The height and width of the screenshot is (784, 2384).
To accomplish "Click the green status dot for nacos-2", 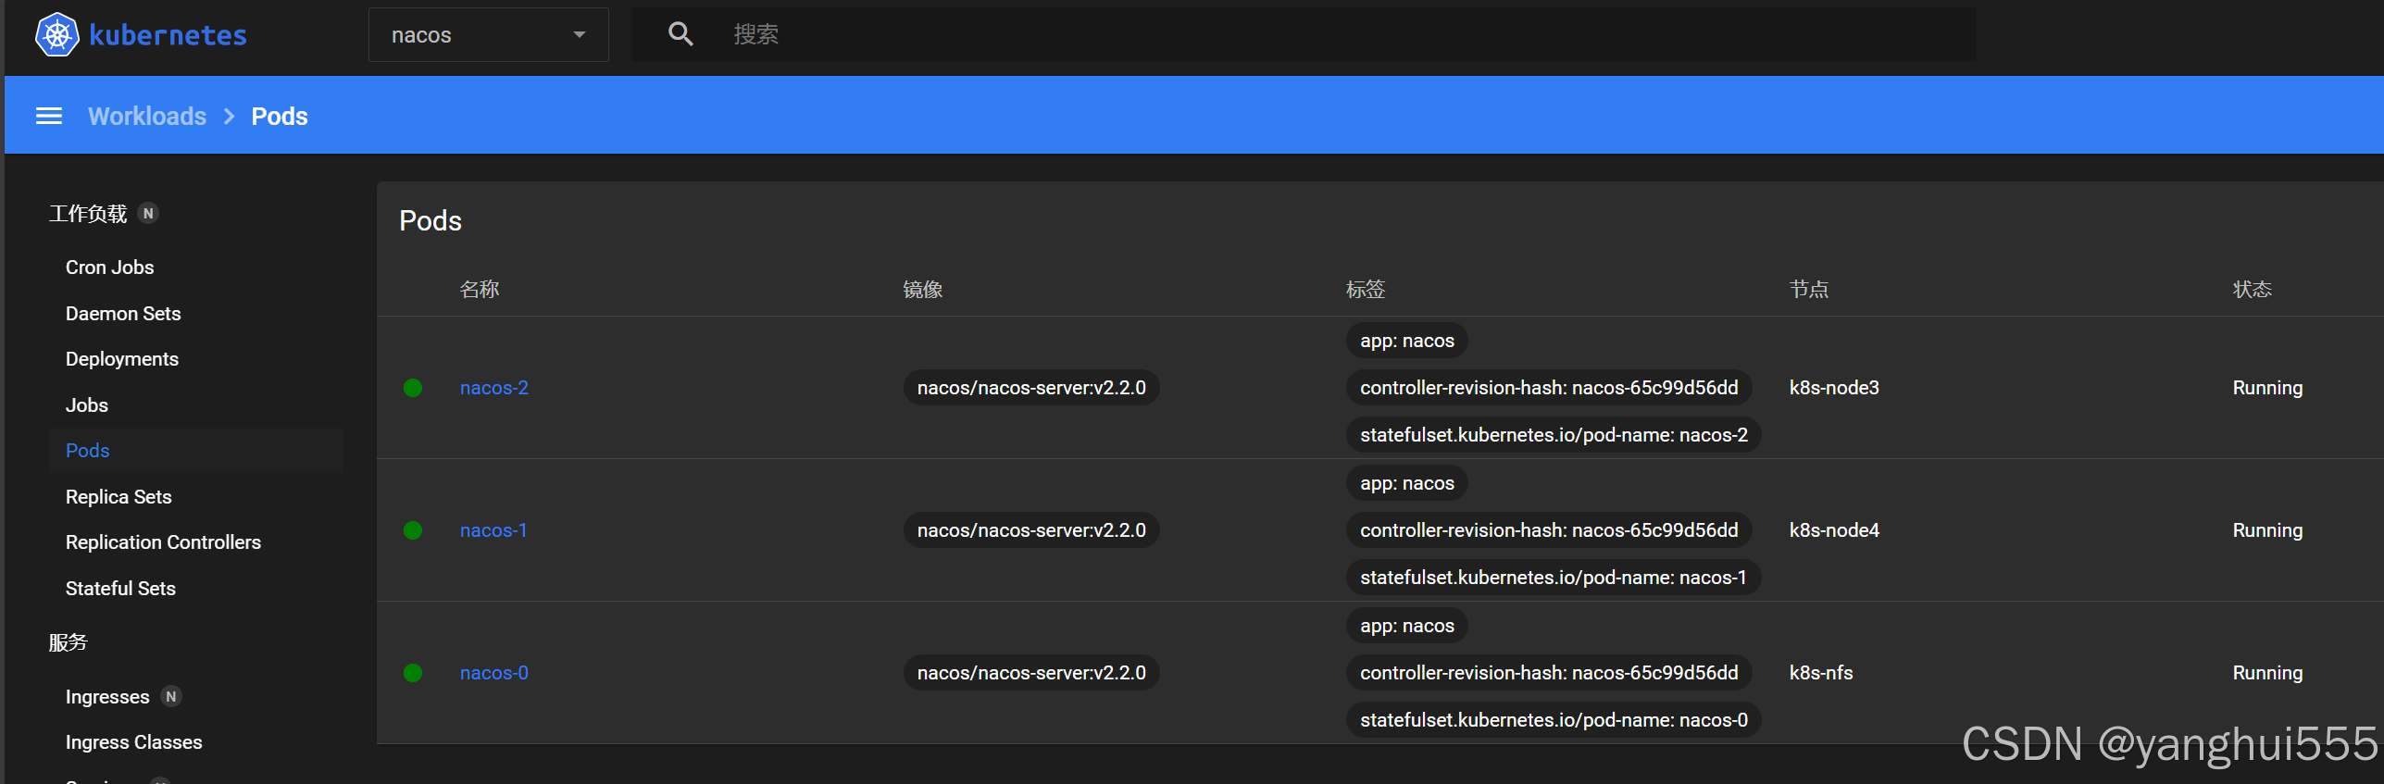I will [x=413, y=388].
